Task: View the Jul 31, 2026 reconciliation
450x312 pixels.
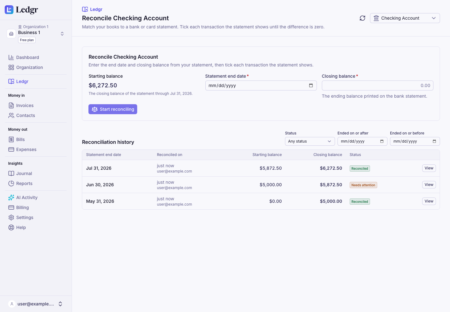Action: pyautogui.click(x=429, y=168)
